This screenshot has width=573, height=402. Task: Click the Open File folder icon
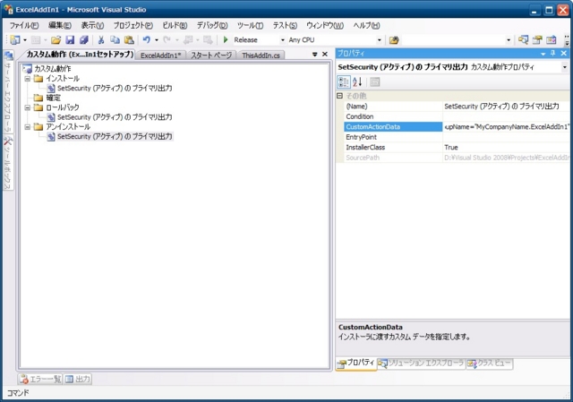[56, 39]
